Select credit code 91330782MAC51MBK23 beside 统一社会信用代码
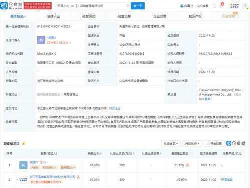Screen dimensions: 250x188 54,26
